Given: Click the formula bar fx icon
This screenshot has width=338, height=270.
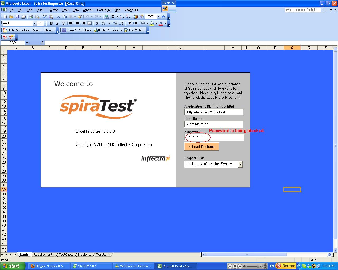Looking at the screenshot, I should tap(43, 43).
